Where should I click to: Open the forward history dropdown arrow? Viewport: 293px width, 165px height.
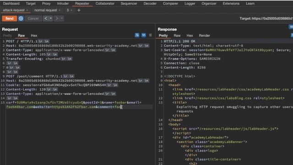click(x=62, y=18)
